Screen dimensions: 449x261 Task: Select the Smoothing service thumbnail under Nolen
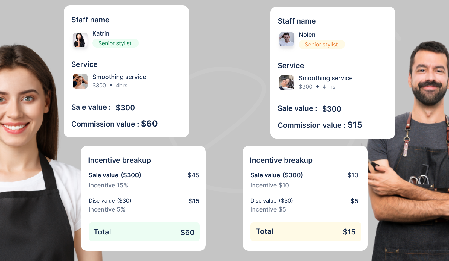click(x=286, y=83)
